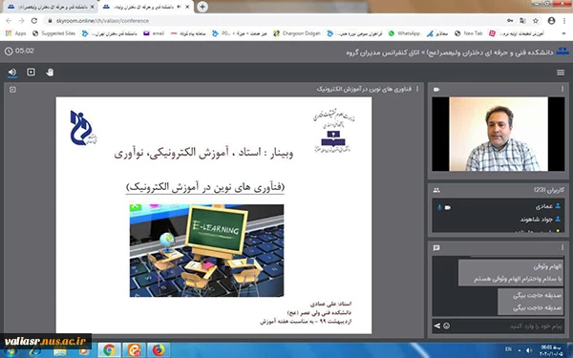Open the emoji picker in chat
This screenshot has height=358, width=573.
447,326
